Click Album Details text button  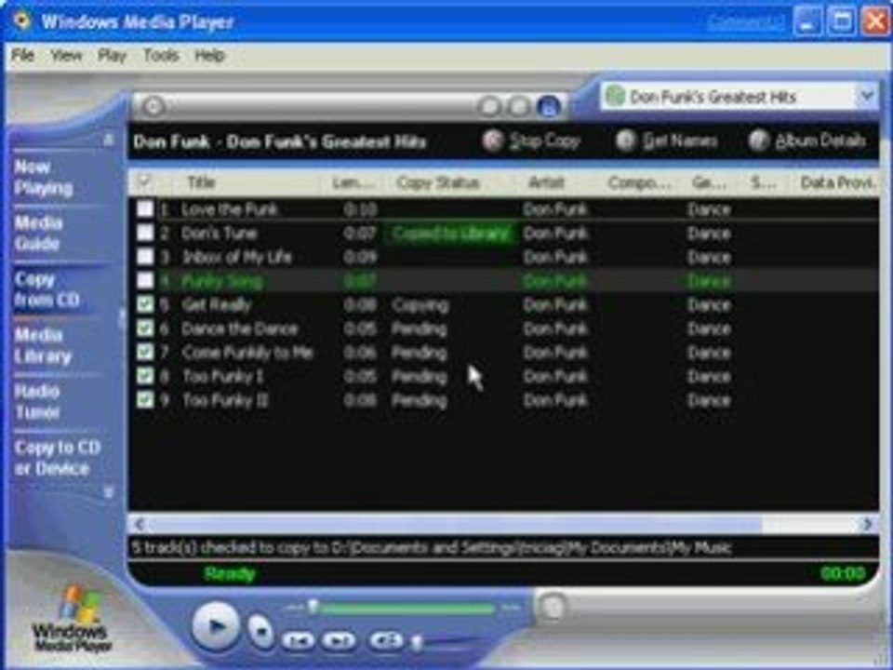click(820, 141)
